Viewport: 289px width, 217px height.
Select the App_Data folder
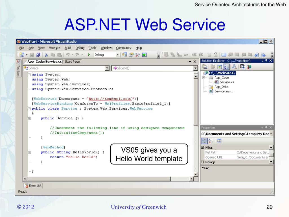tap(221, 87)
